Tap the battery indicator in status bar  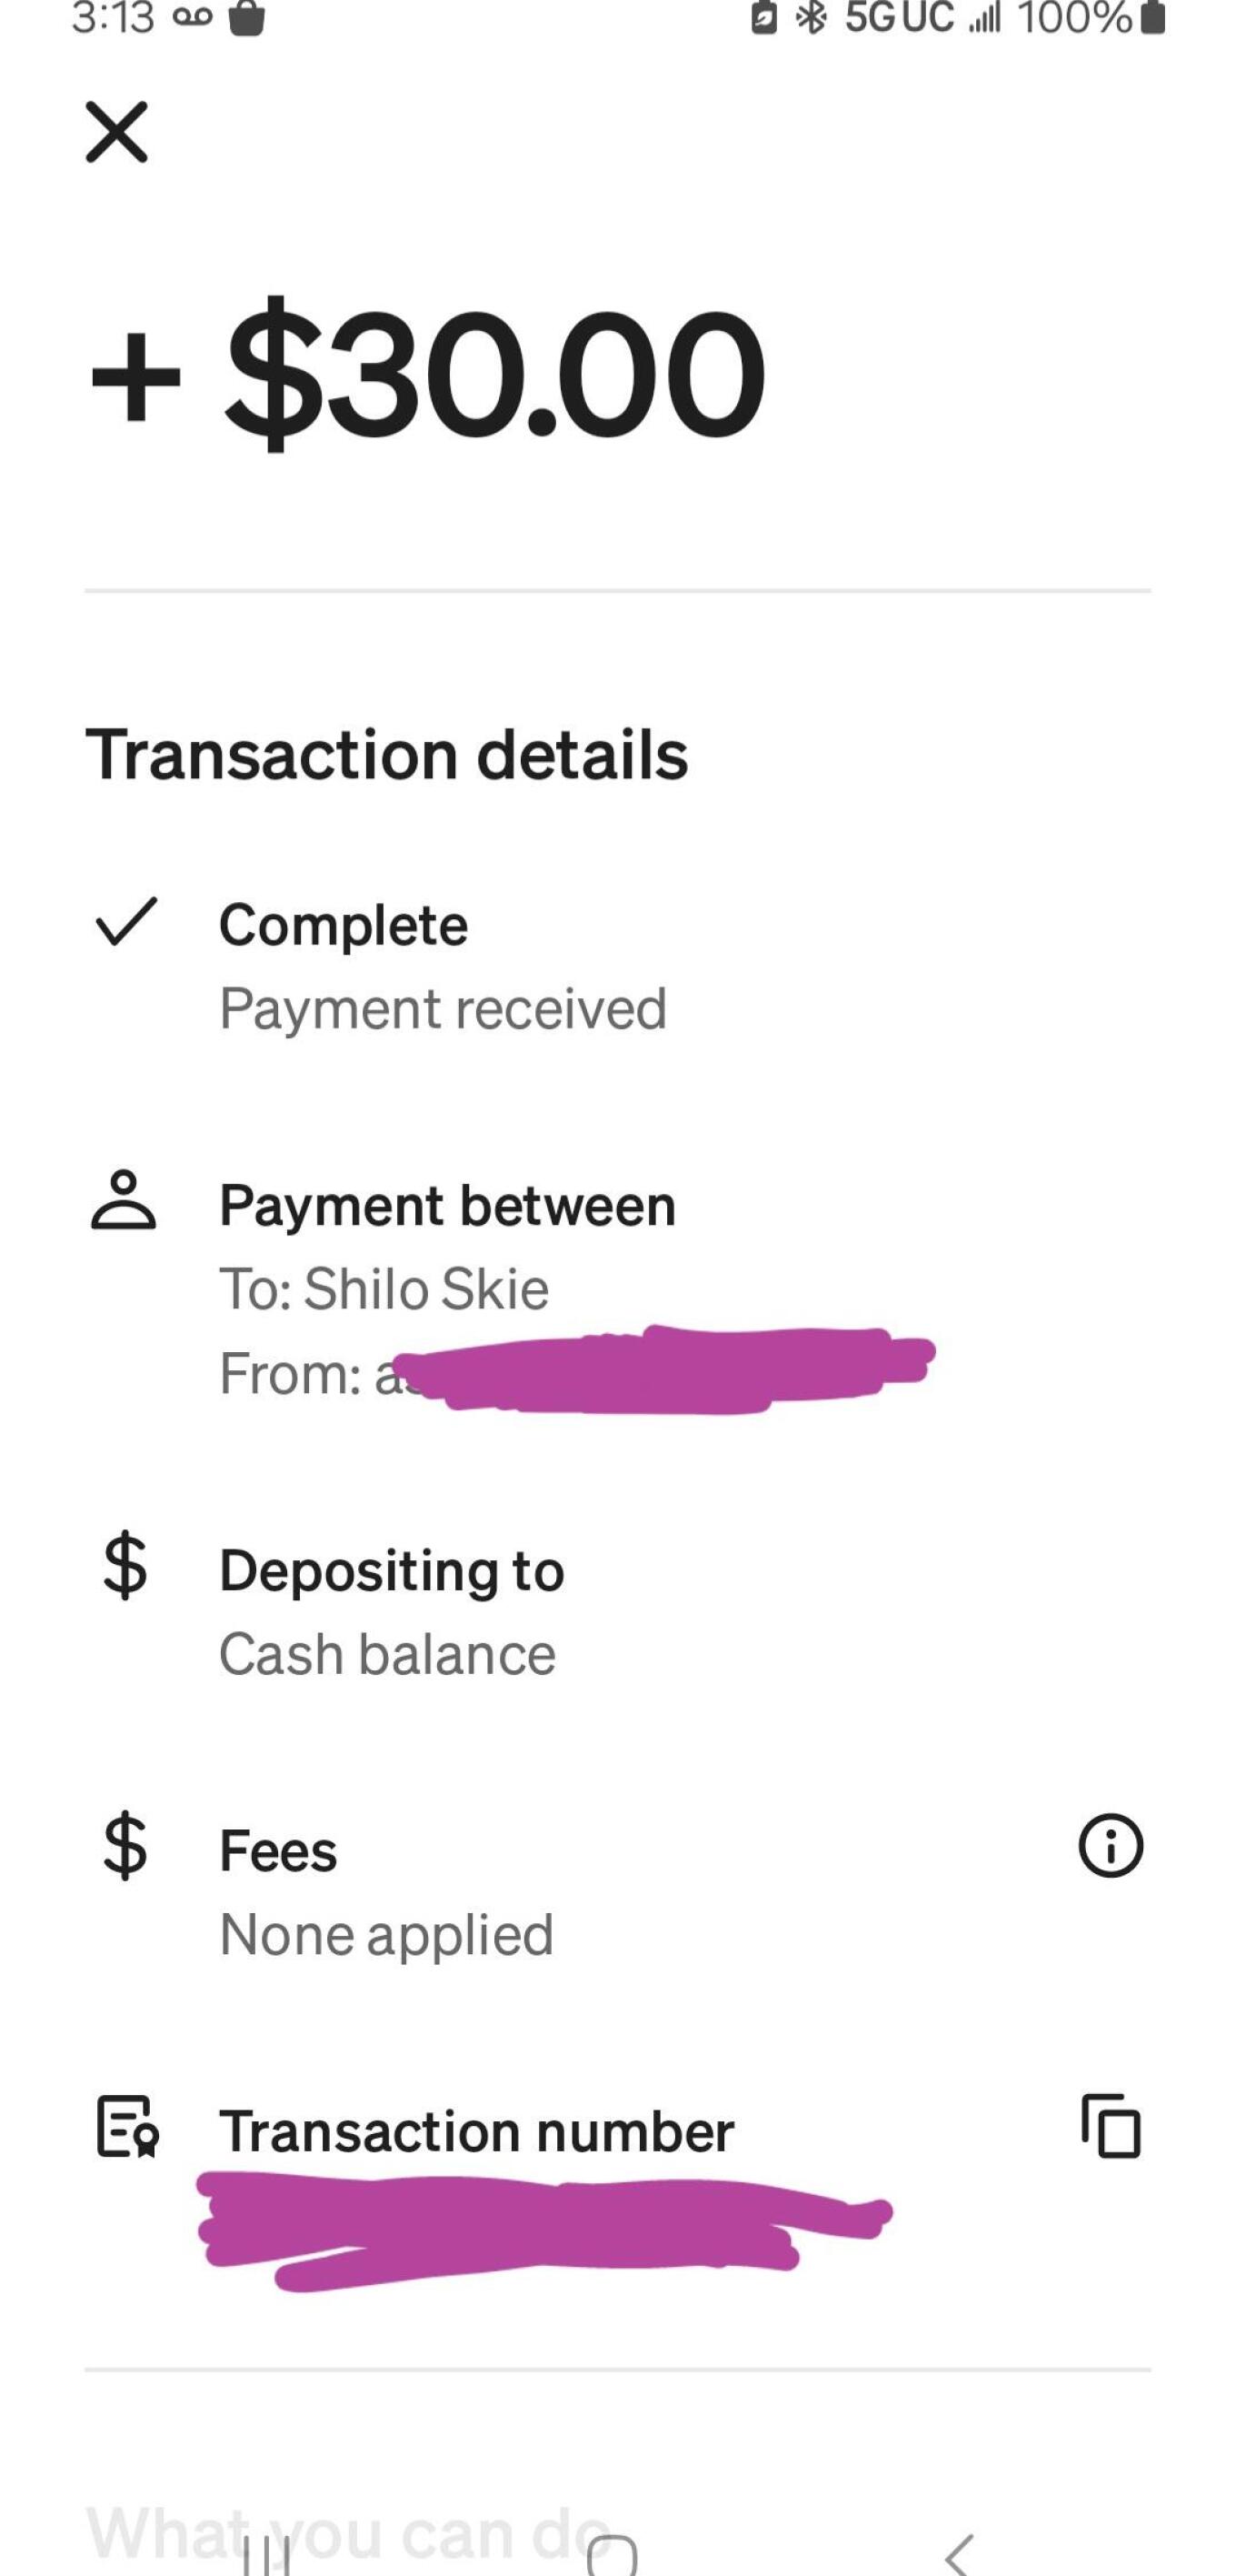[x=1151, y=18]
